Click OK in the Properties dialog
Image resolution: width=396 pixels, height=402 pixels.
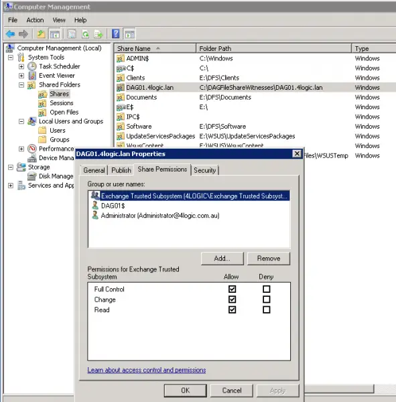pos(186,391)
